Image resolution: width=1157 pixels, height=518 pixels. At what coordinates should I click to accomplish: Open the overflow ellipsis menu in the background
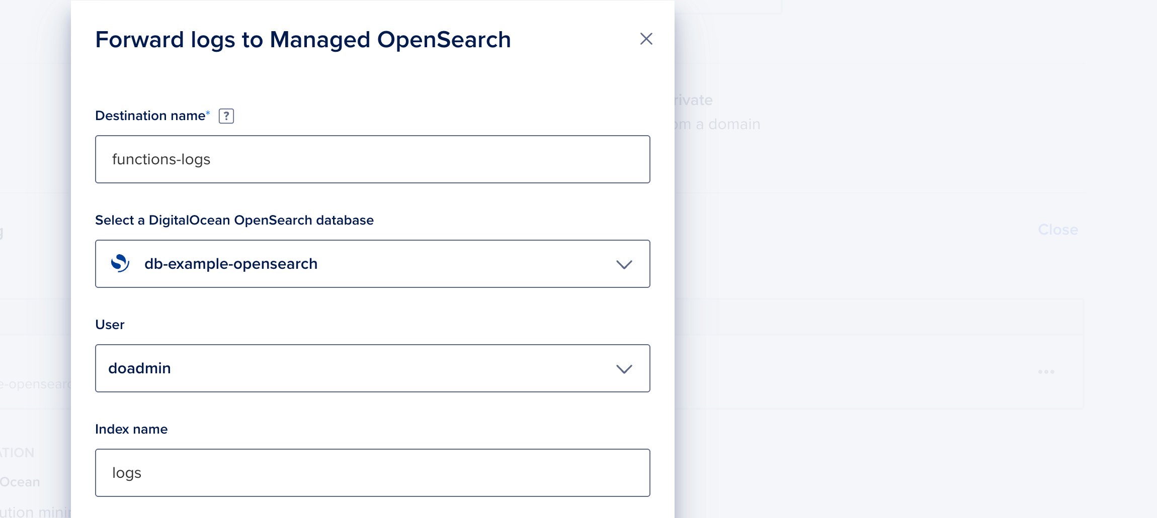click(x=1046, y=371)
